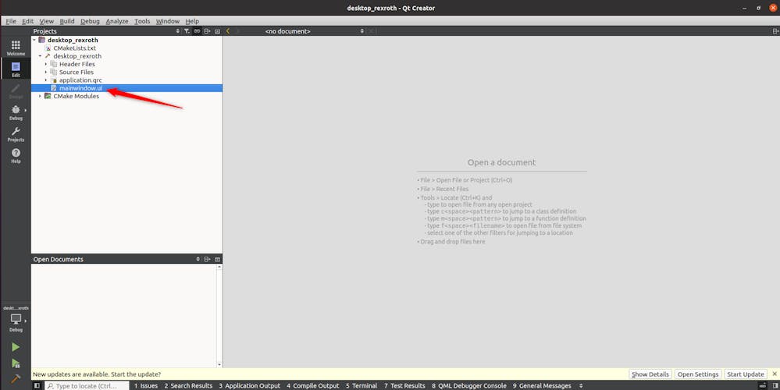
Task: Open the <no document> file dropdown
Action: (x=315, y=30)
